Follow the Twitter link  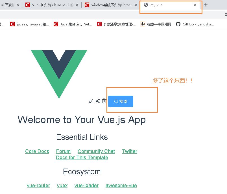click(x=130, y=151)
